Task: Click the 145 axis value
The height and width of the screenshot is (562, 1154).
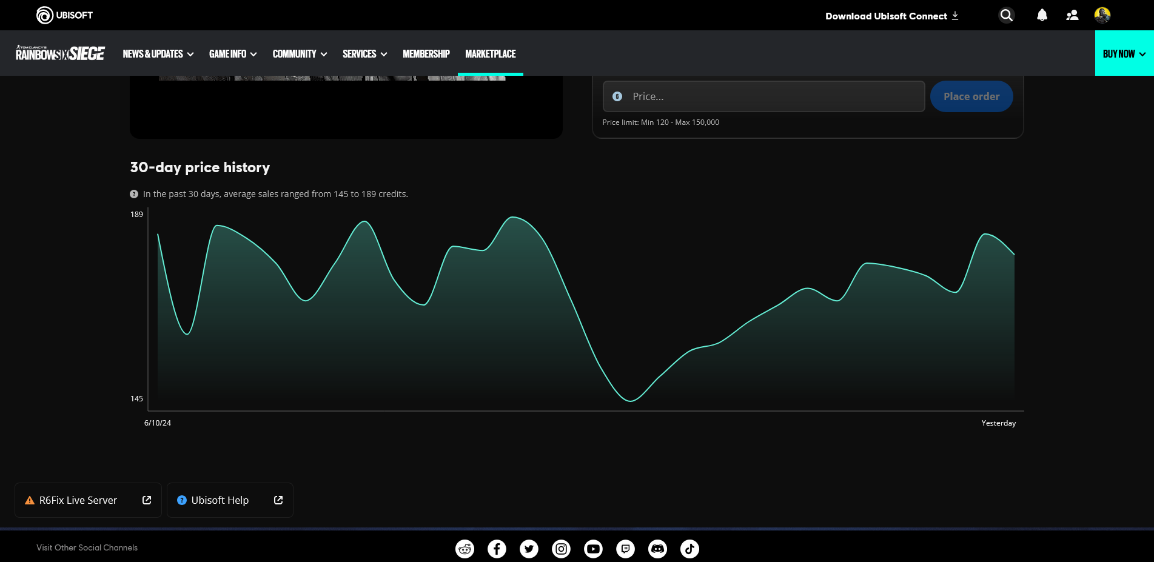Action: (x=136, y=399)
